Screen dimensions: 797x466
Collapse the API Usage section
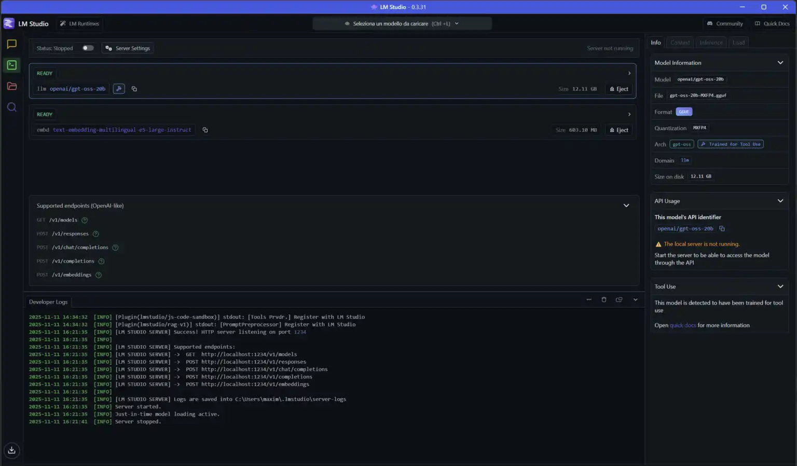click(780, 201)
